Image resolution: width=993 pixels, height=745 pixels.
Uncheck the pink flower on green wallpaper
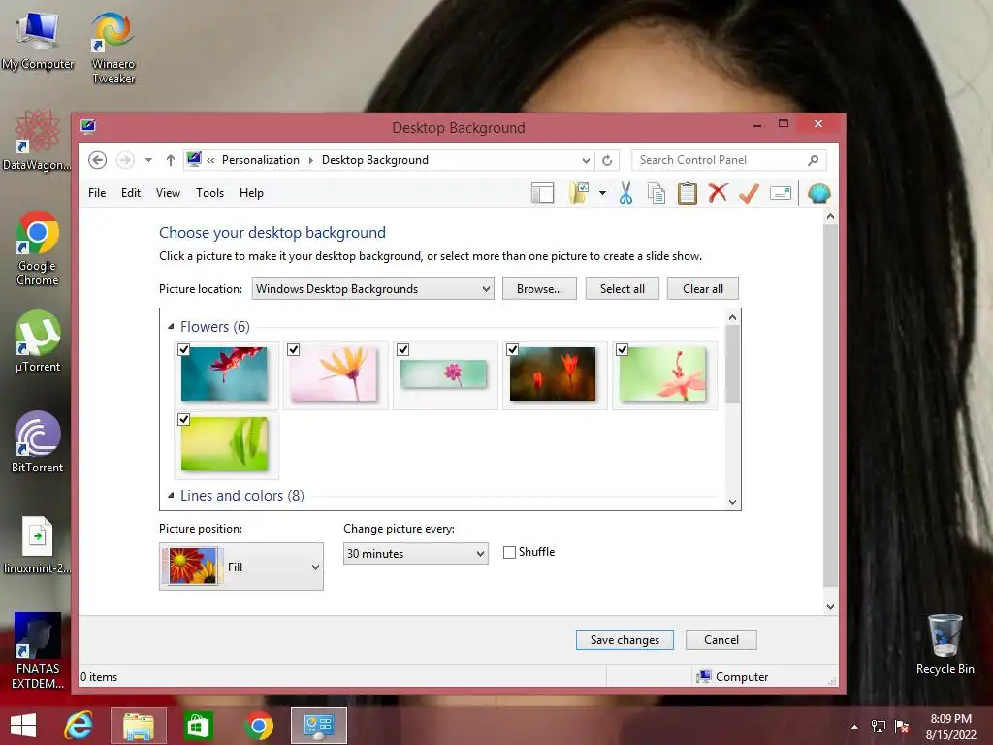click(622, 349)
